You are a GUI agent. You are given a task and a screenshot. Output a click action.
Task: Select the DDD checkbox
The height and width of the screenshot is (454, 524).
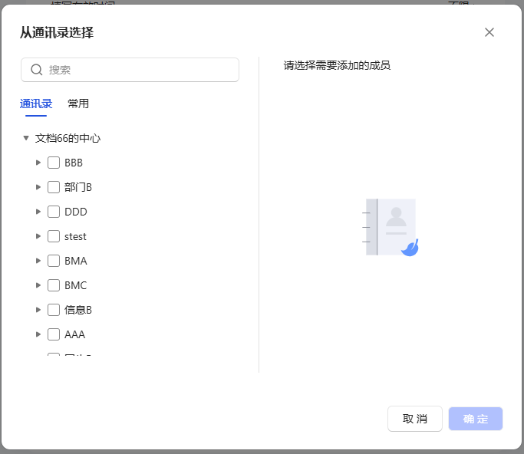pyautogui.click(x=54, y=212)
